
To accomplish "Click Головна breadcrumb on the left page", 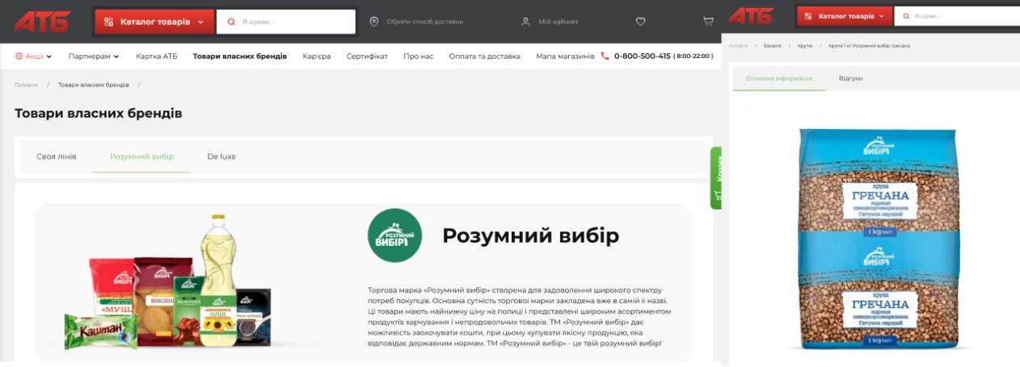I will point(26,85).
